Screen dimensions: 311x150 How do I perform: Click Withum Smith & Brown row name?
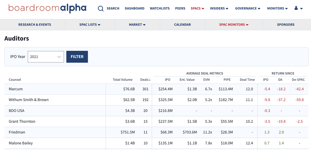pos(29,100)
